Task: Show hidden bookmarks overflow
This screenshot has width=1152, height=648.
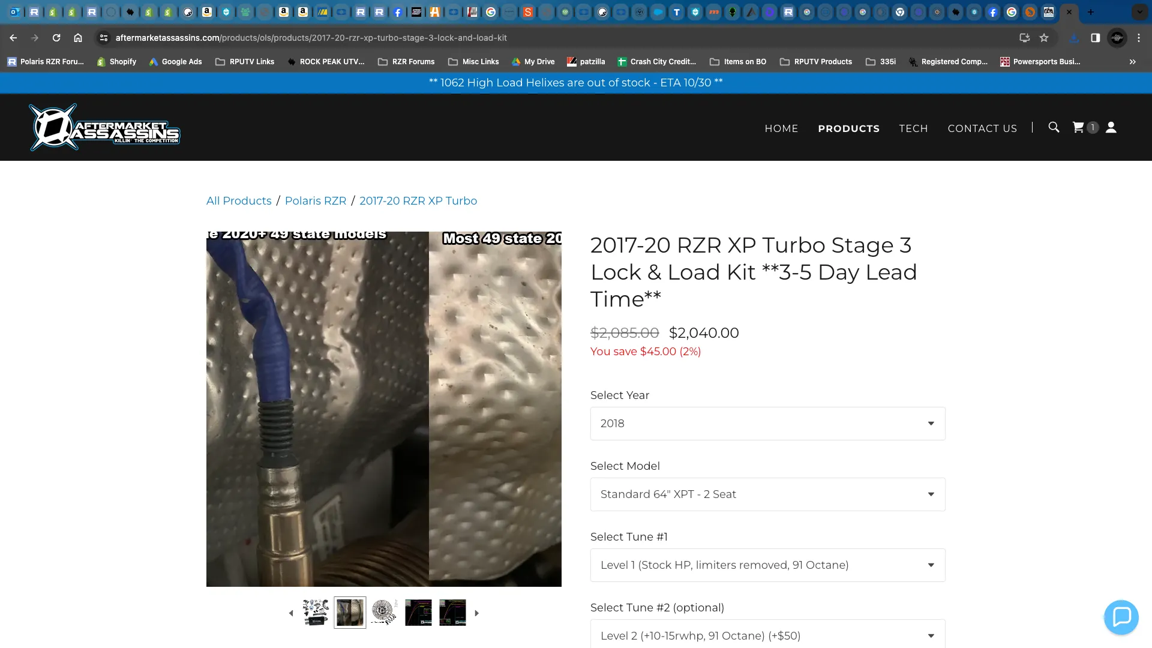Action: click(x=1132, y=62)
